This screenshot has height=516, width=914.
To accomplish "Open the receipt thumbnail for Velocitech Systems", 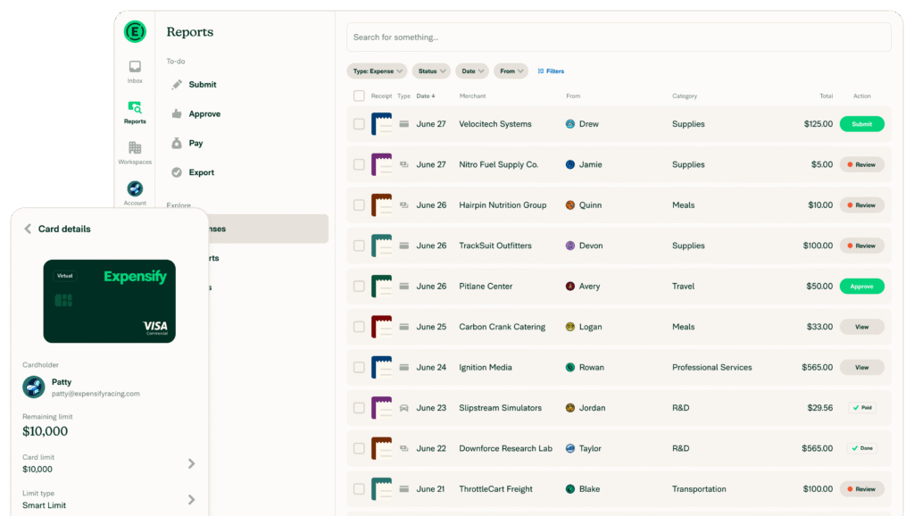I will click(381, 124).
